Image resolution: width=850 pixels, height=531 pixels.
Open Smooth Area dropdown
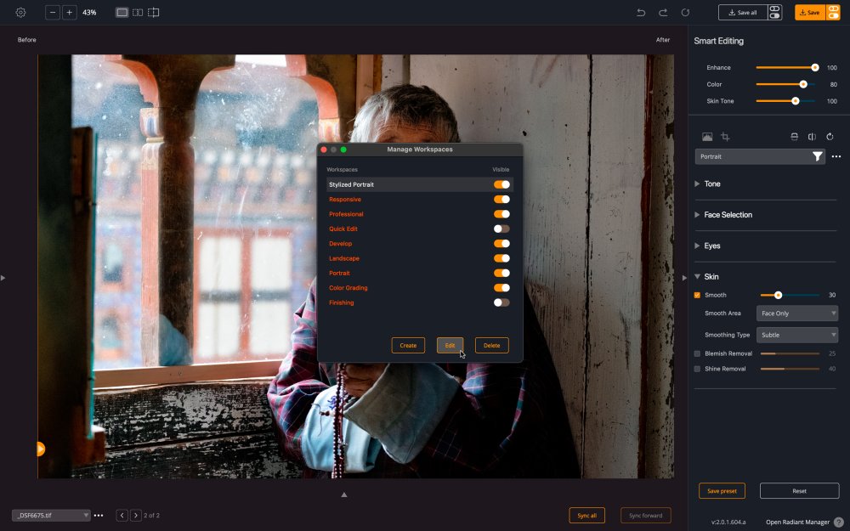click(797, 314)
